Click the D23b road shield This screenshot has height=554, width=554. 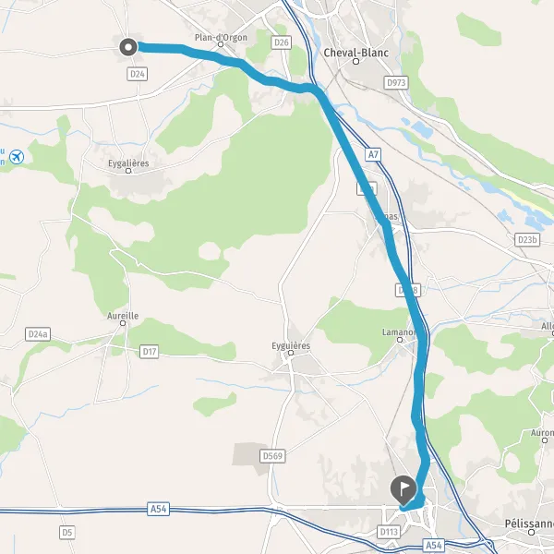(527, 240)
